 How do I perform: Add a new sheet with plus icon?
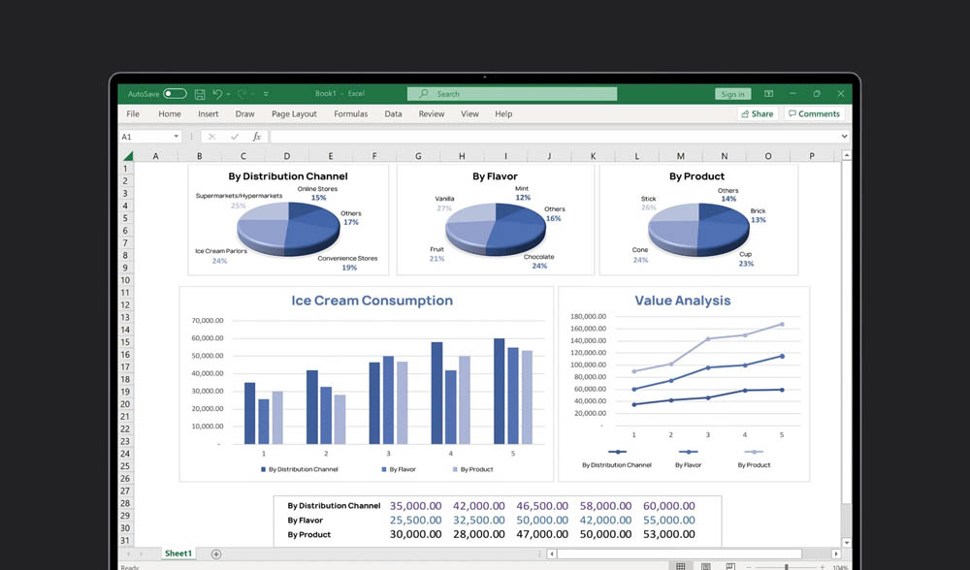click(216, 554)
